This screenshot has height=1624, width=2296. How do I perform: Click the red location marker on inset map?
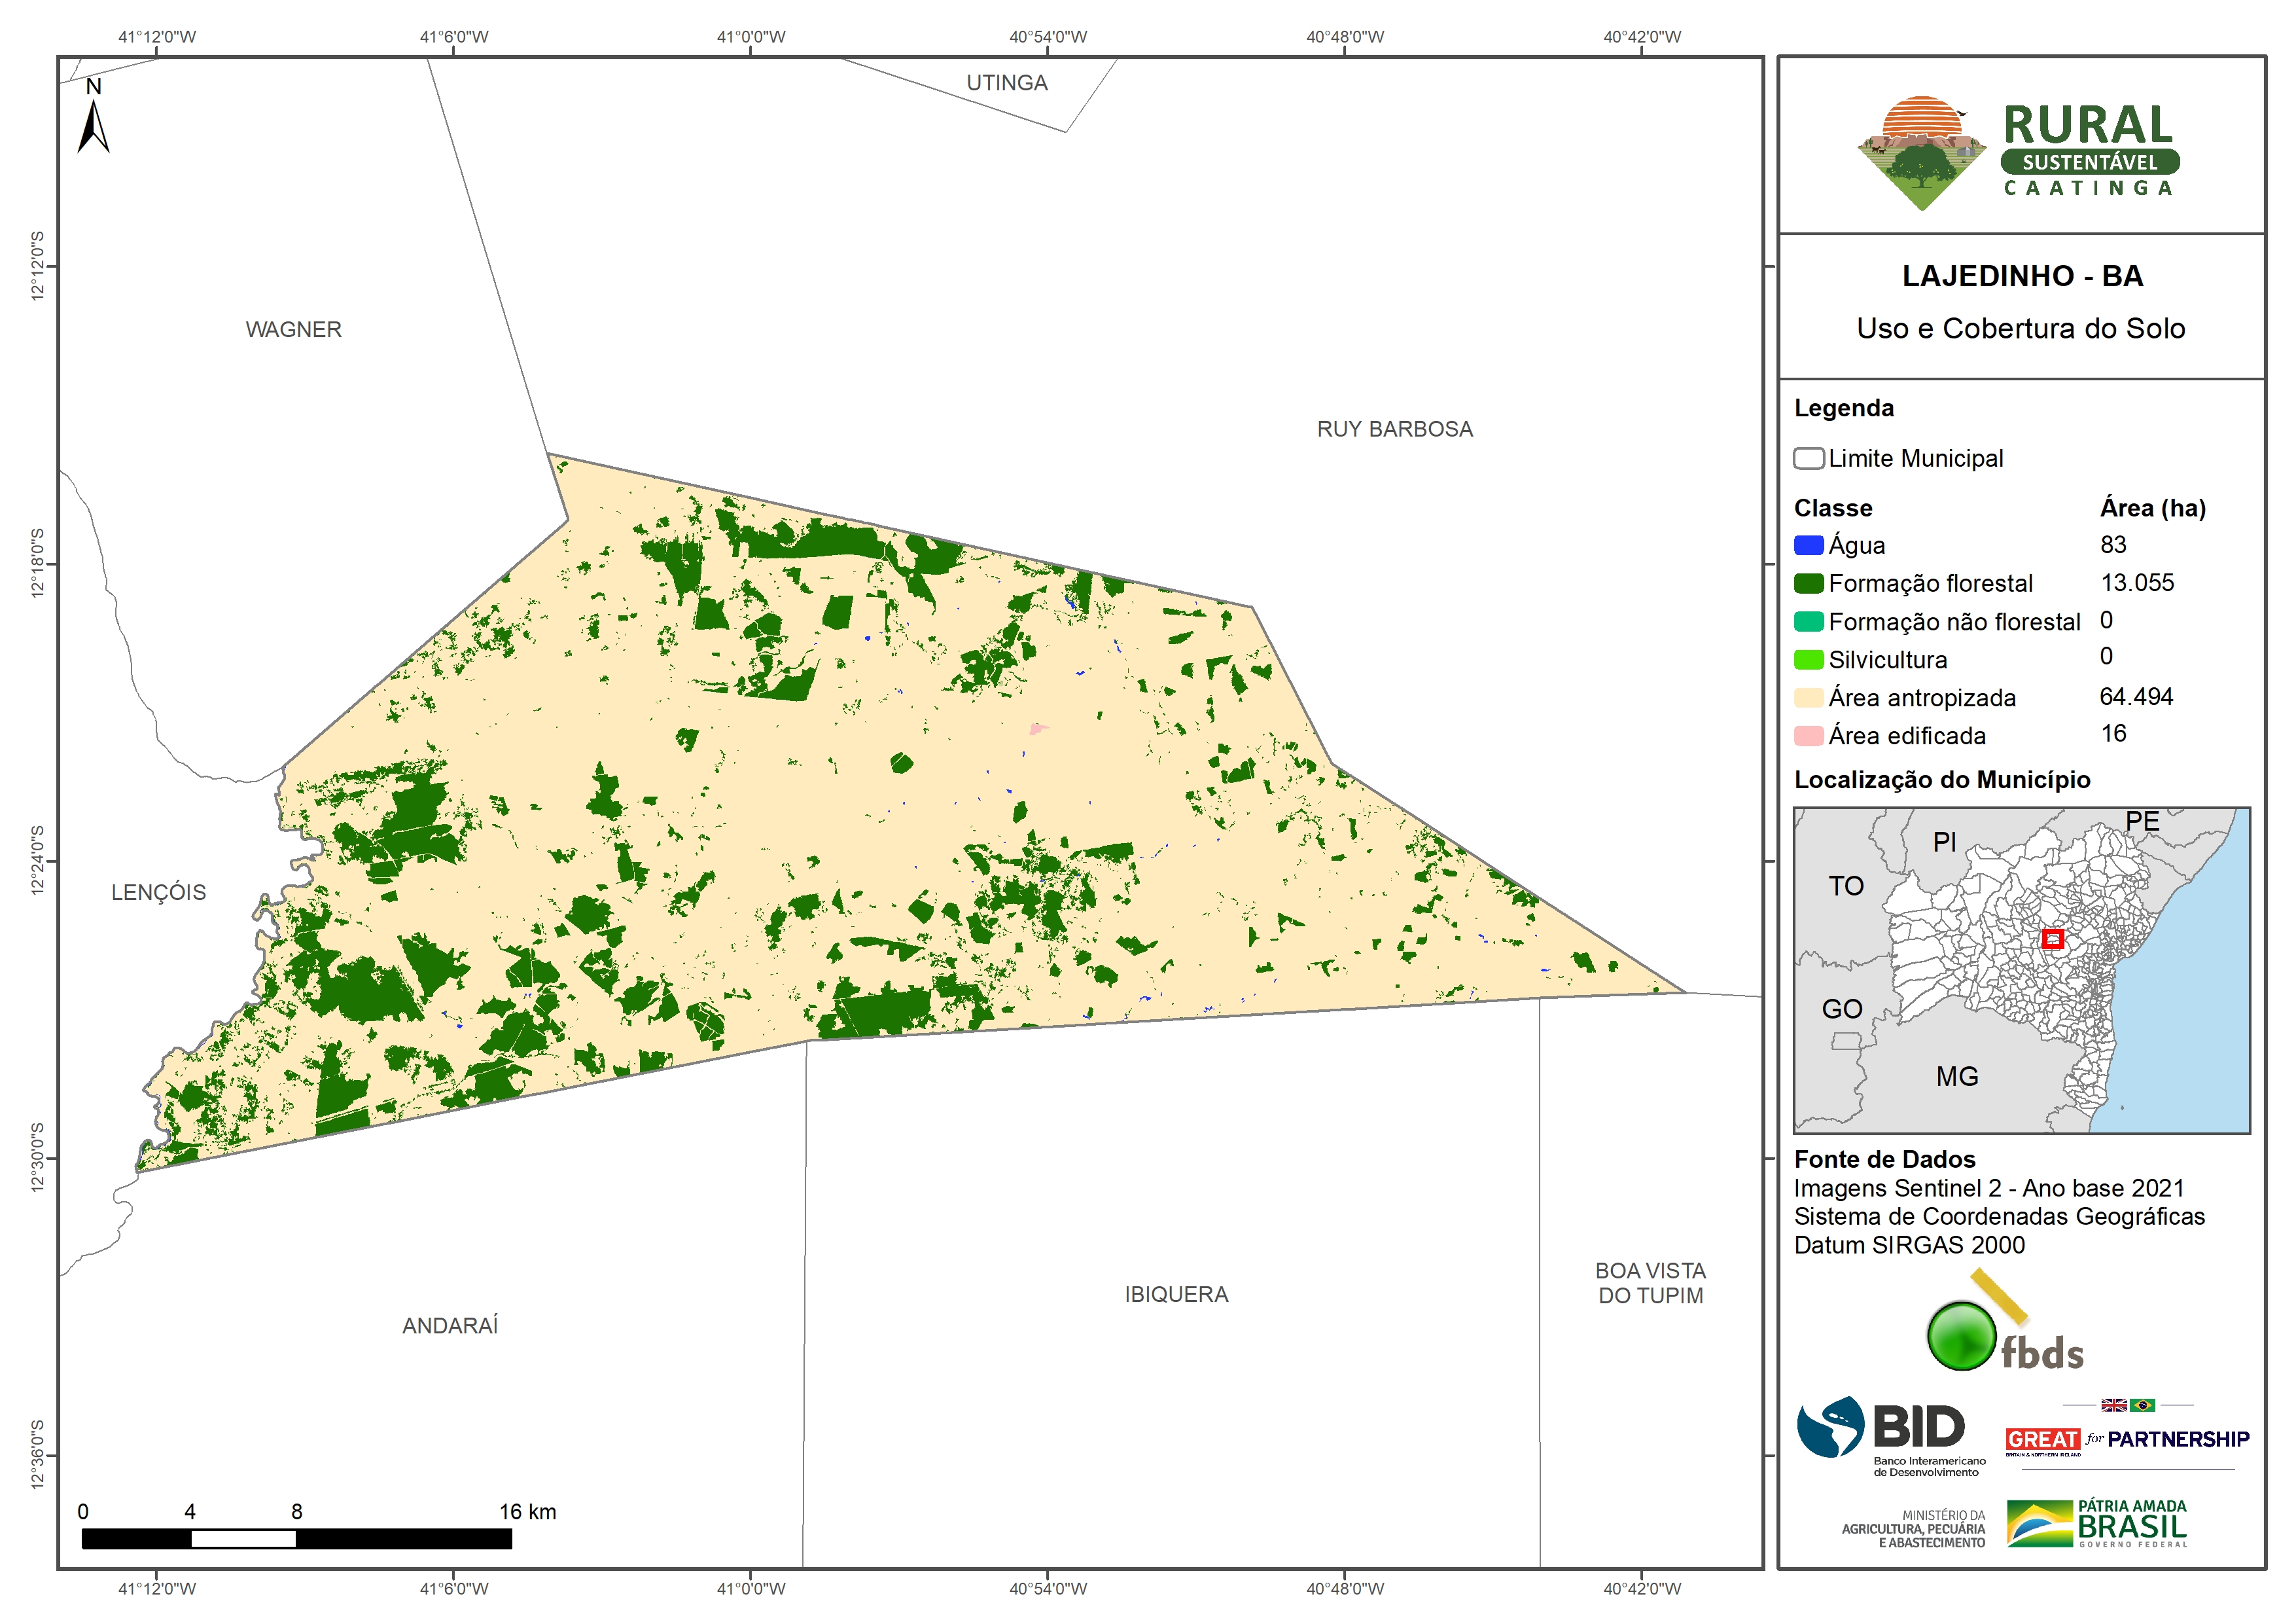pos(2052,939)
